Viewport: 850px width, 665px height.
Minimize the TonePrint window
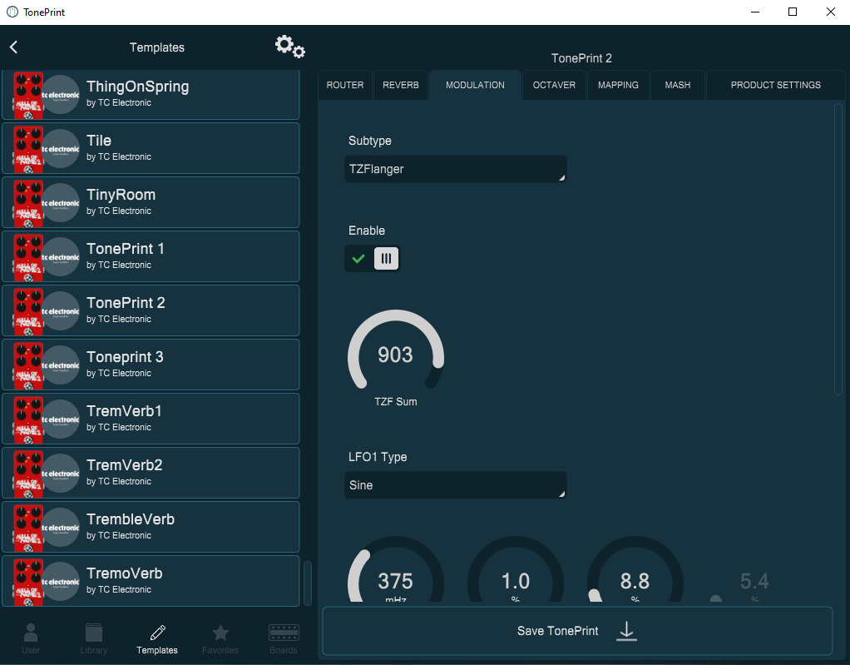point(755,12)
